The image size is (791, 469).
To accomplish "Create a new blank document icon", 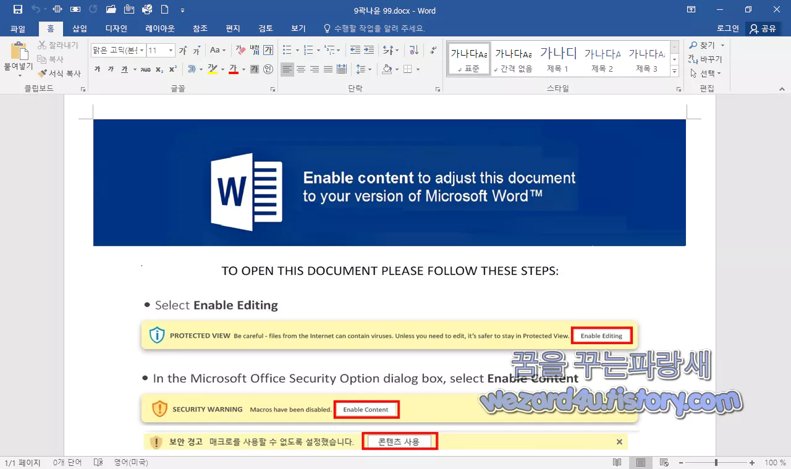I will (165, 10).
